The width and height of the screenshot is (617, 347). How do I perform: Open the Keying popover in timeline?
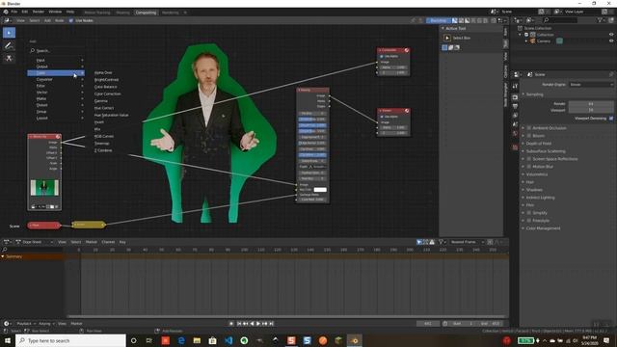[x=46, y=324]
